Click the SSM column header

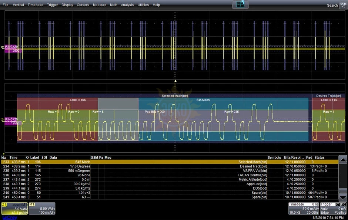[94, 158]
